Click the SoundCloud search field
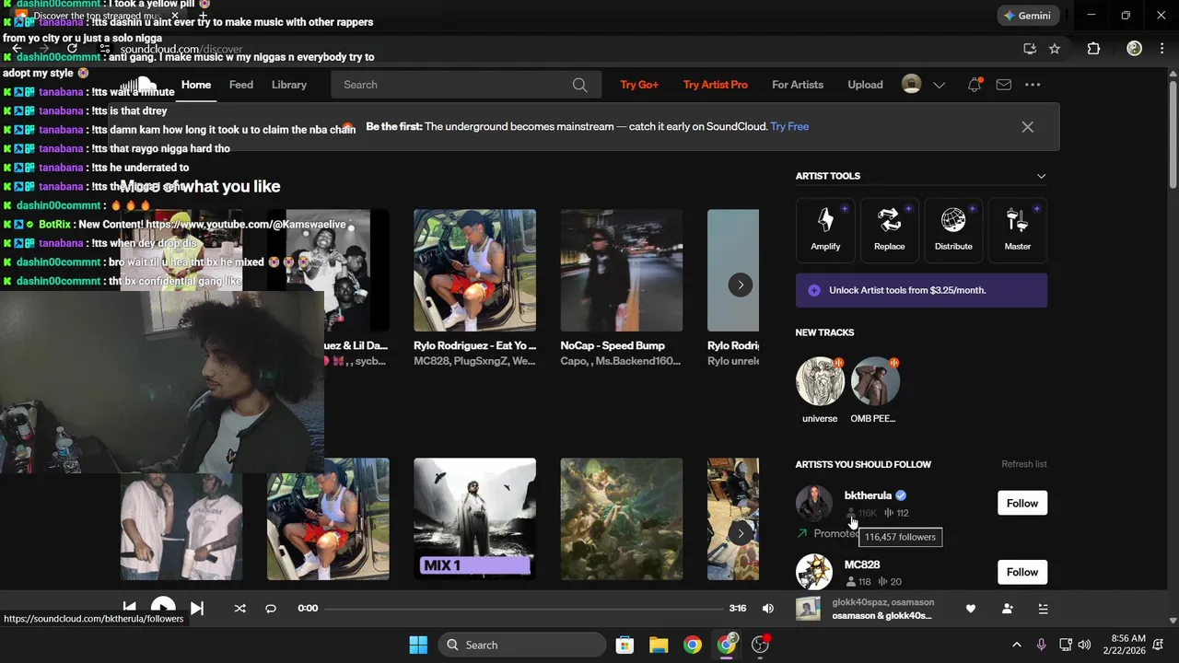The height and width of the screenshot is (663, 1179). [x=466, y=85]
